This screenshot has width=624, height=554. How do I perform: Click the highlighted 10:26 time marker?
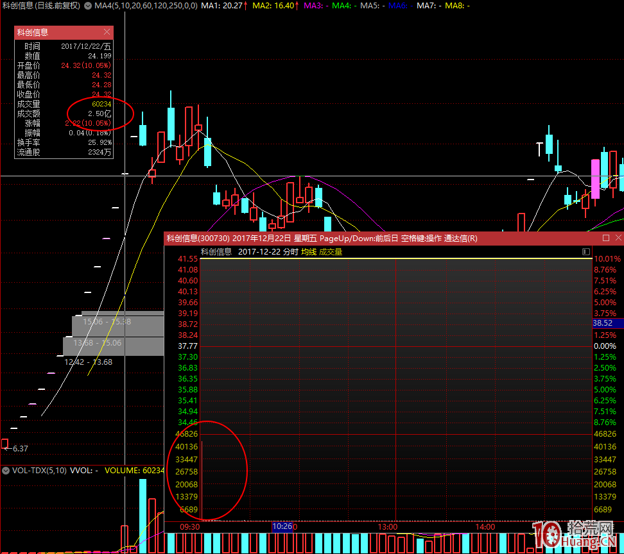[x=282, y=526]
